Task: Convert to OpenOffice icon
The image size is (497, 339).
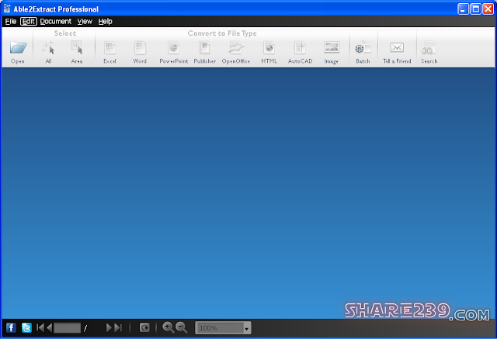Action: pyautogui.click(x=236, y=48)
